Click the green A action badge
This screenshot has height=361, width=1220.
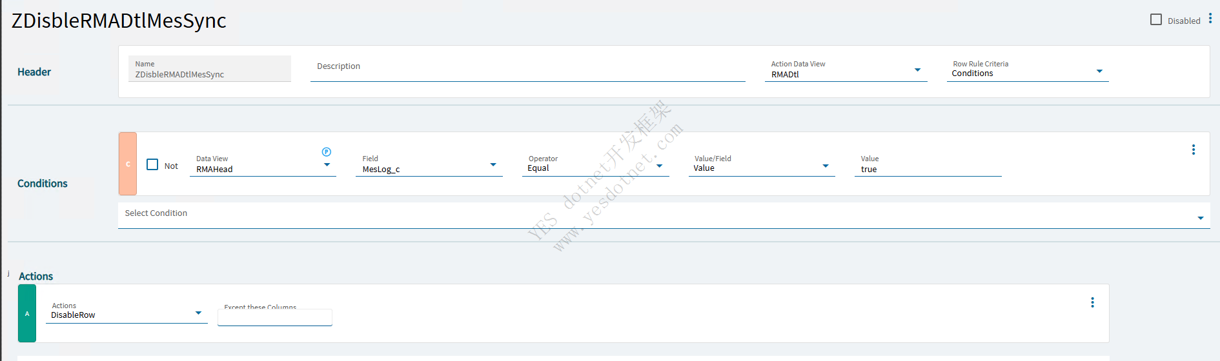(27, 313)
